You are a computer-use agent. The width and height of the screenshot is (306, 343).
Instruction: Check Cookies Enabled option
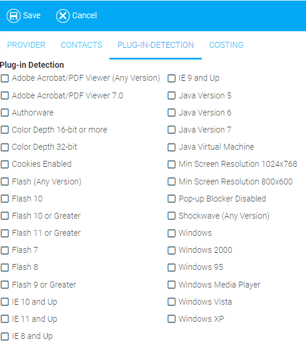5,164
